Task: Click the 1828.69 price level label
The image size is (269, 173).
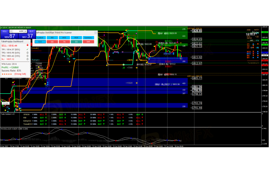Action: click(x=197, y=30)
